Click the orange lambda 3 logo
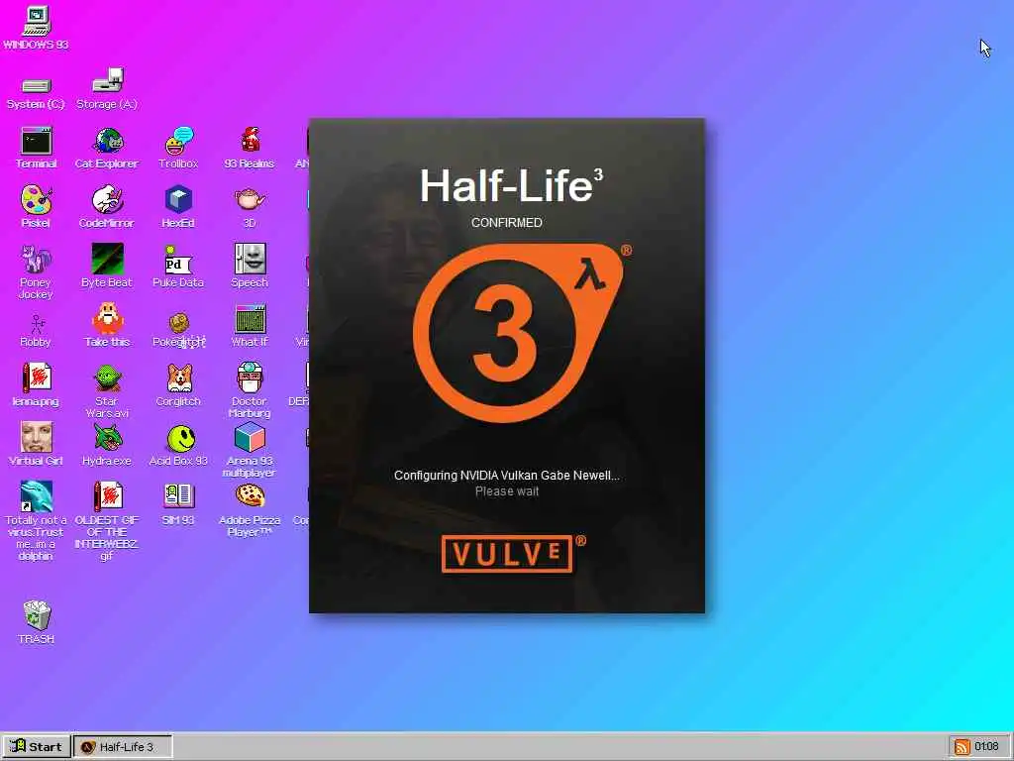Screen dimensions: 1014x761 point(519,333)
